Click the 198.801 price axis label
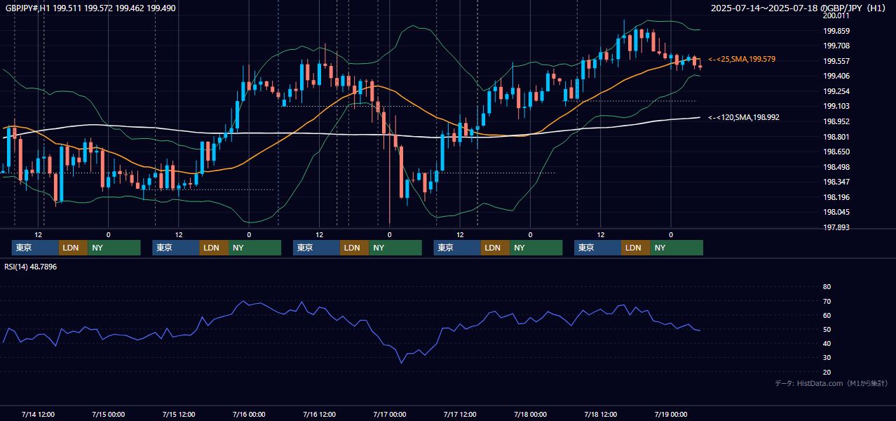Screen dimensions: 896x421 pos(836,137)
